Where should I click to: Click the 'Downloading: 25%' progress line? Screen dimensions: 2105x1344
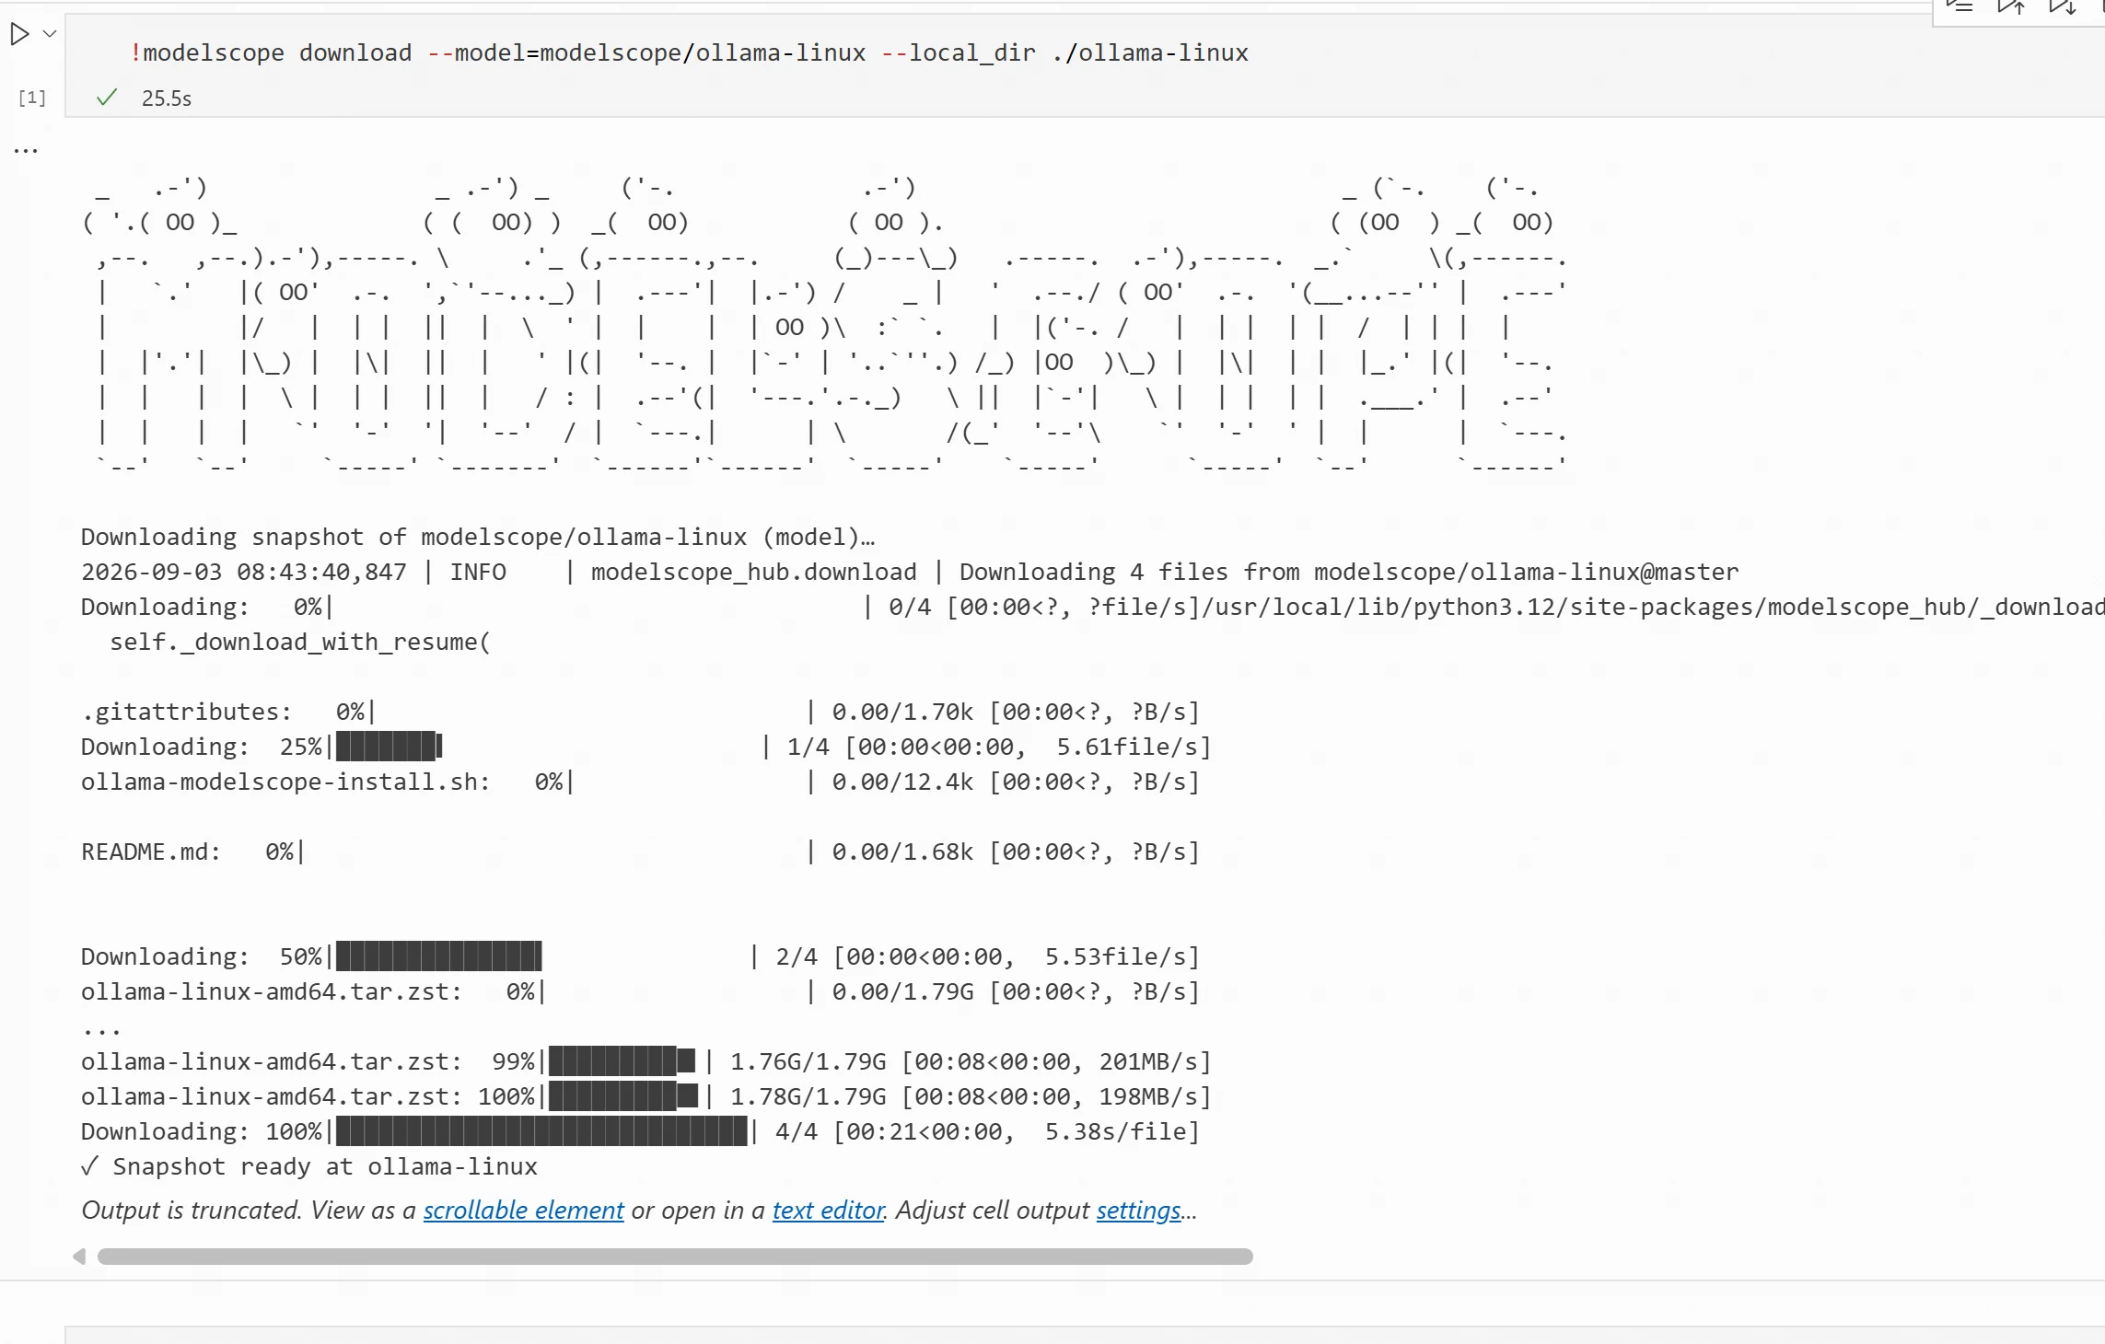pyautogui.click(x=645, y=747)
